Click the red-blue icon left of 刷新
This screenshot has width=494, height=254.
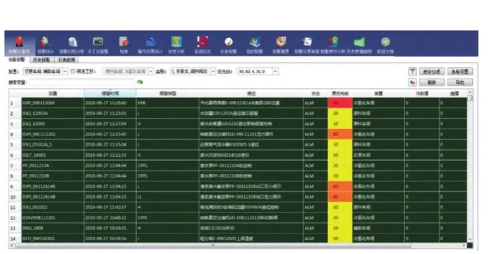point(412,83)
